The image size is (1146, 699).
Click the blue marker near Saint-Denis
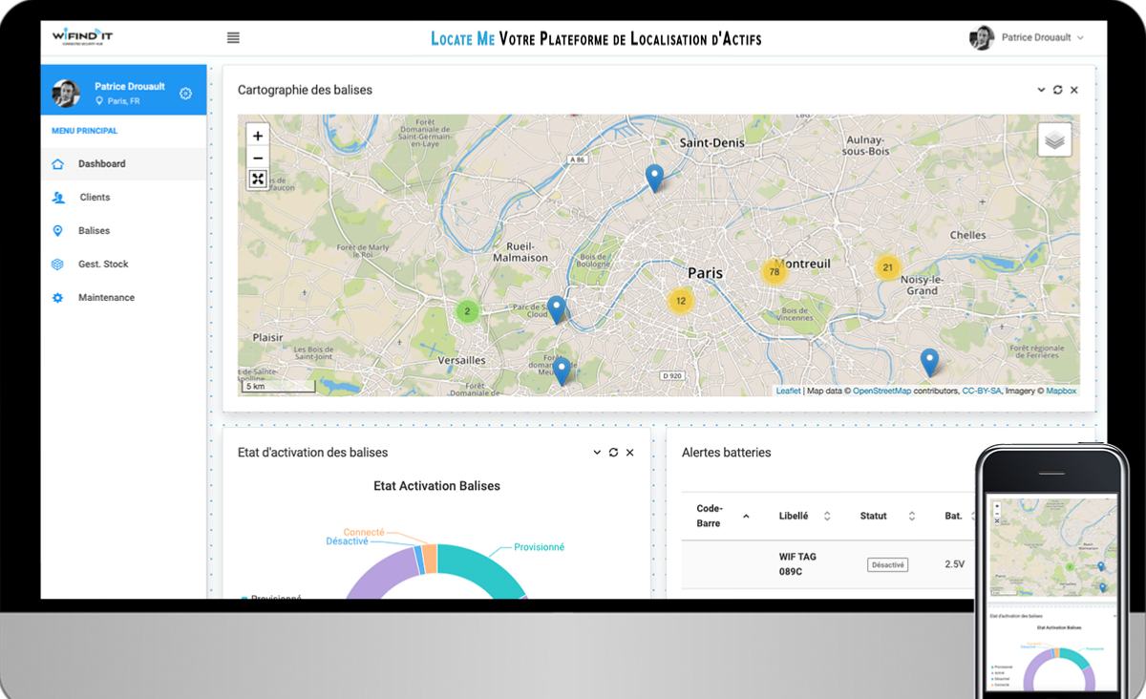click(654, 177)
